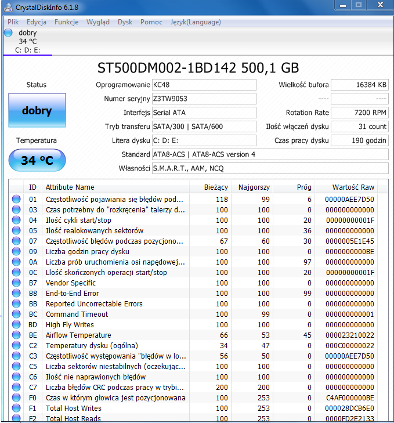Click the Wartość Raw column header
Screen dimensions: 394x423
pos(346,187)
